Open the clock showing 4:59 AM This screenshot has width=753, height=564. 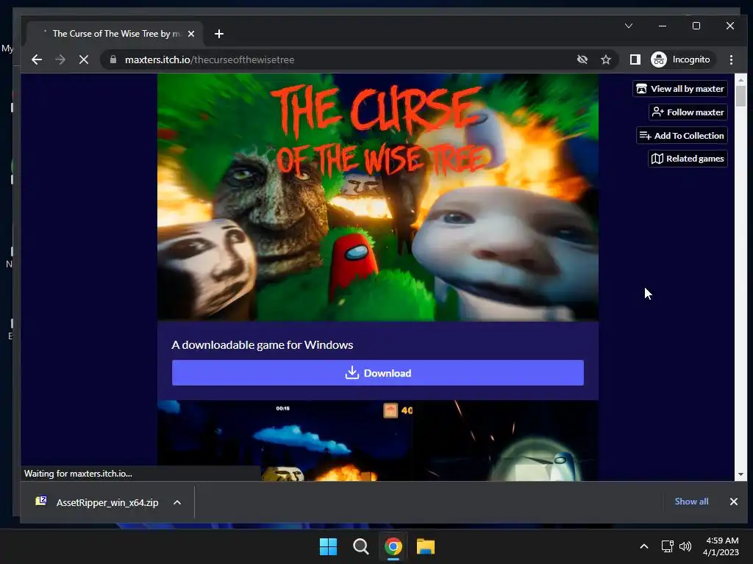[x=721, y=546]
